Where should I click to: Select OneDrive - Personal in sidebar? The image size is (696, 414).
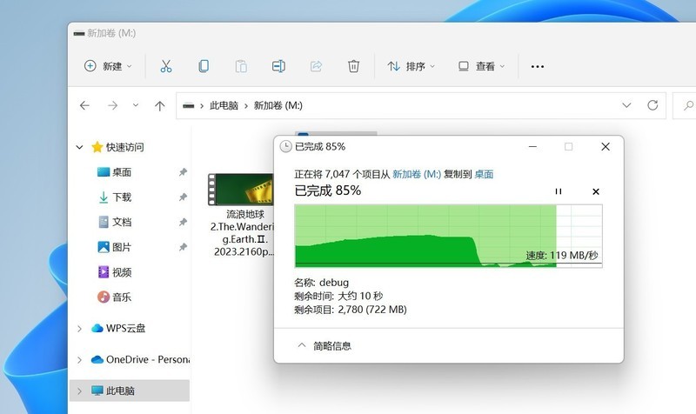tap(140, 359)
